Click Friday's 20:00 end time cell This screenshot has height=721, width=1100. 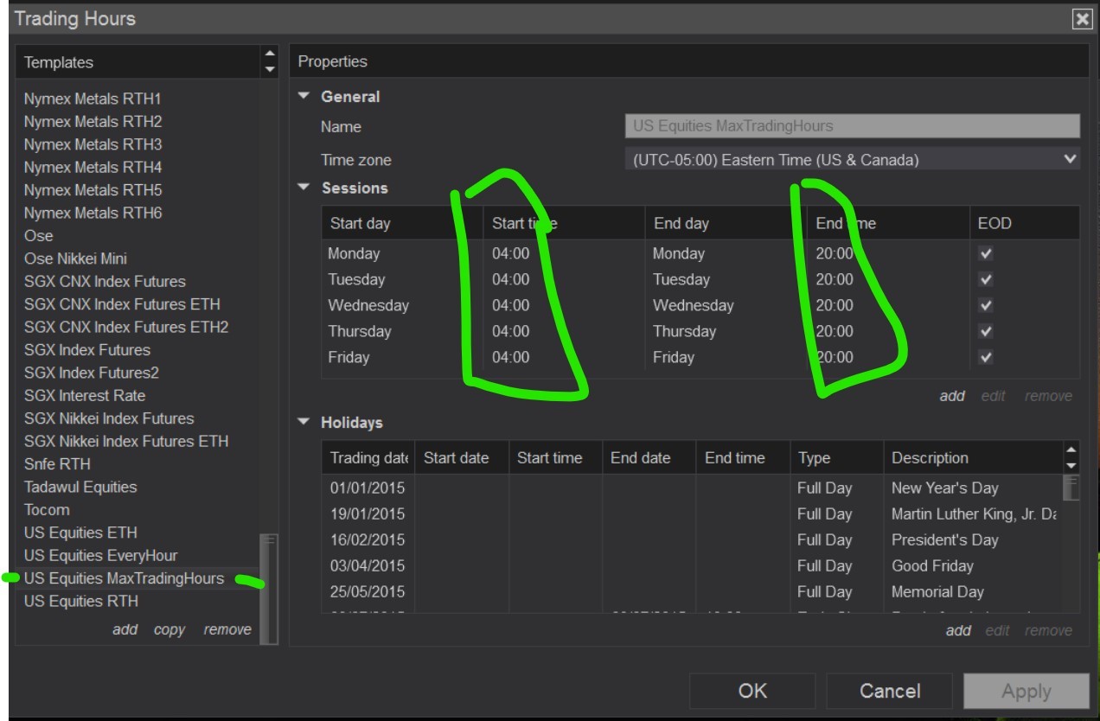(834, 357)
